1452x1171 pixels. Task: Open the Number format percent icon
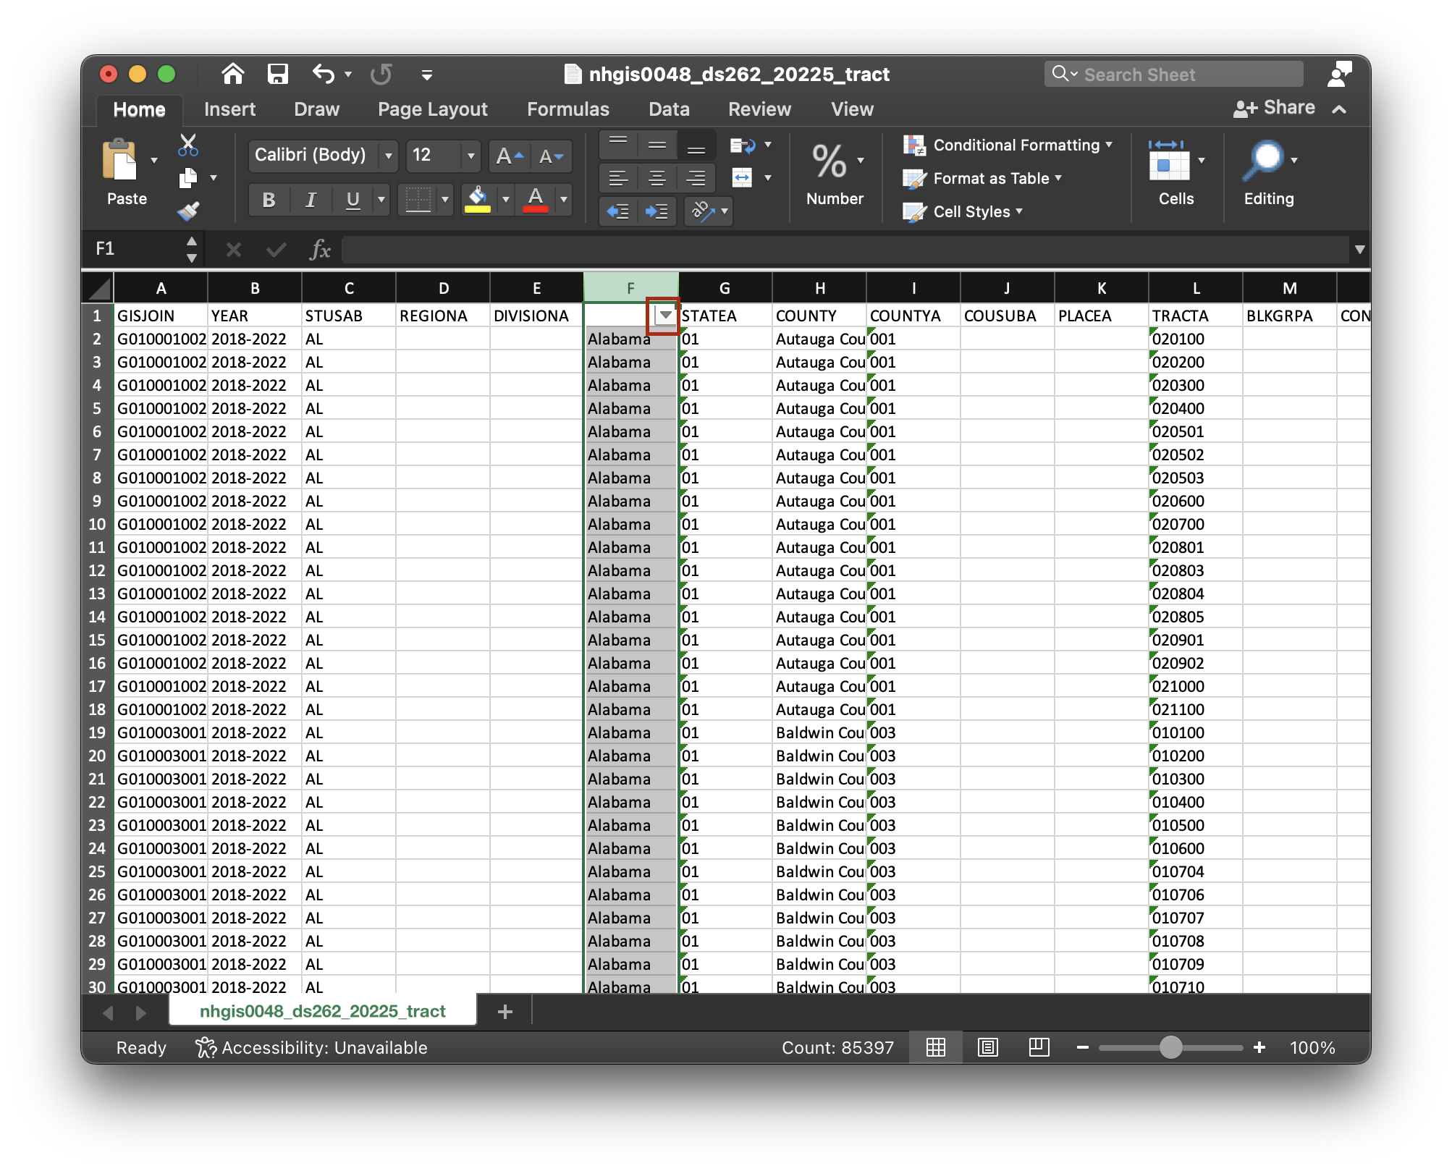pyautogui.click(x=829, y=161)
